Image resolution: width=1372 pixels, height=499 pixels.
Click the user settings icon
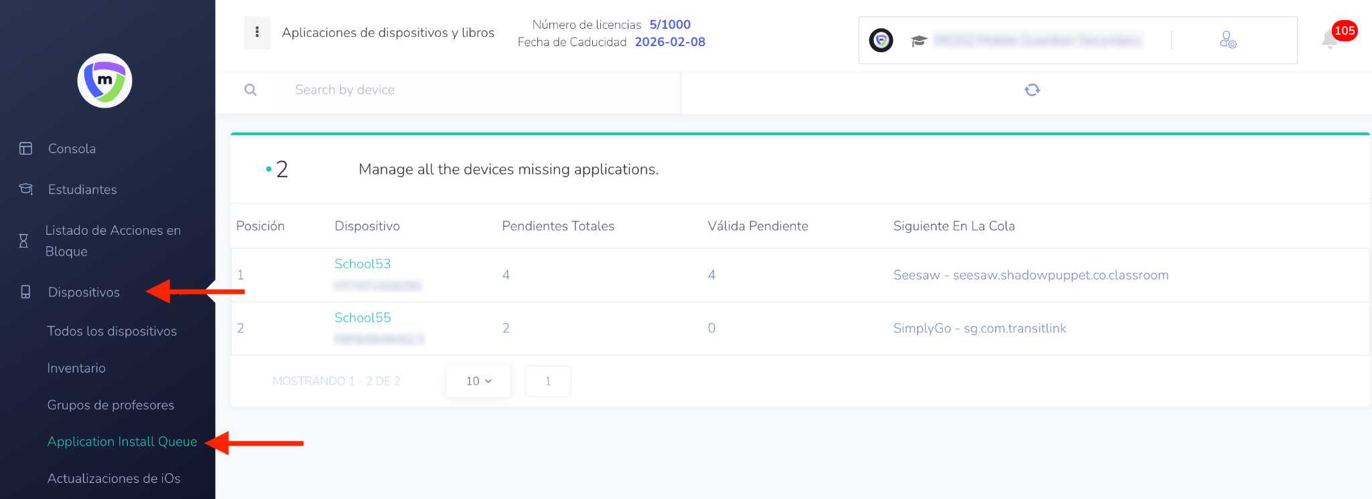coord(1227,40)
